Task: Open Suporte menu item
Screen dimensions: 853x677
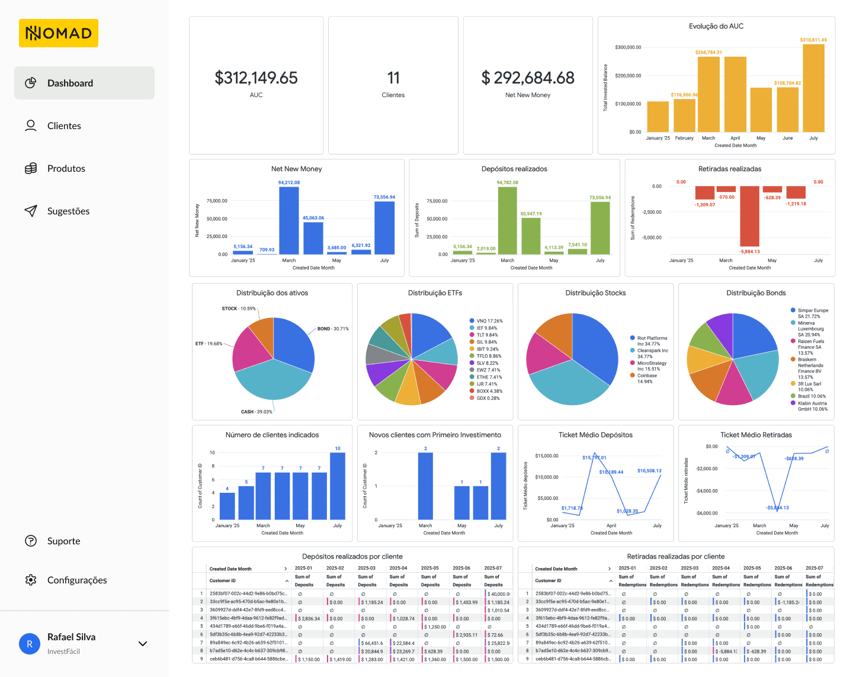Action: [x=84, y=541]
